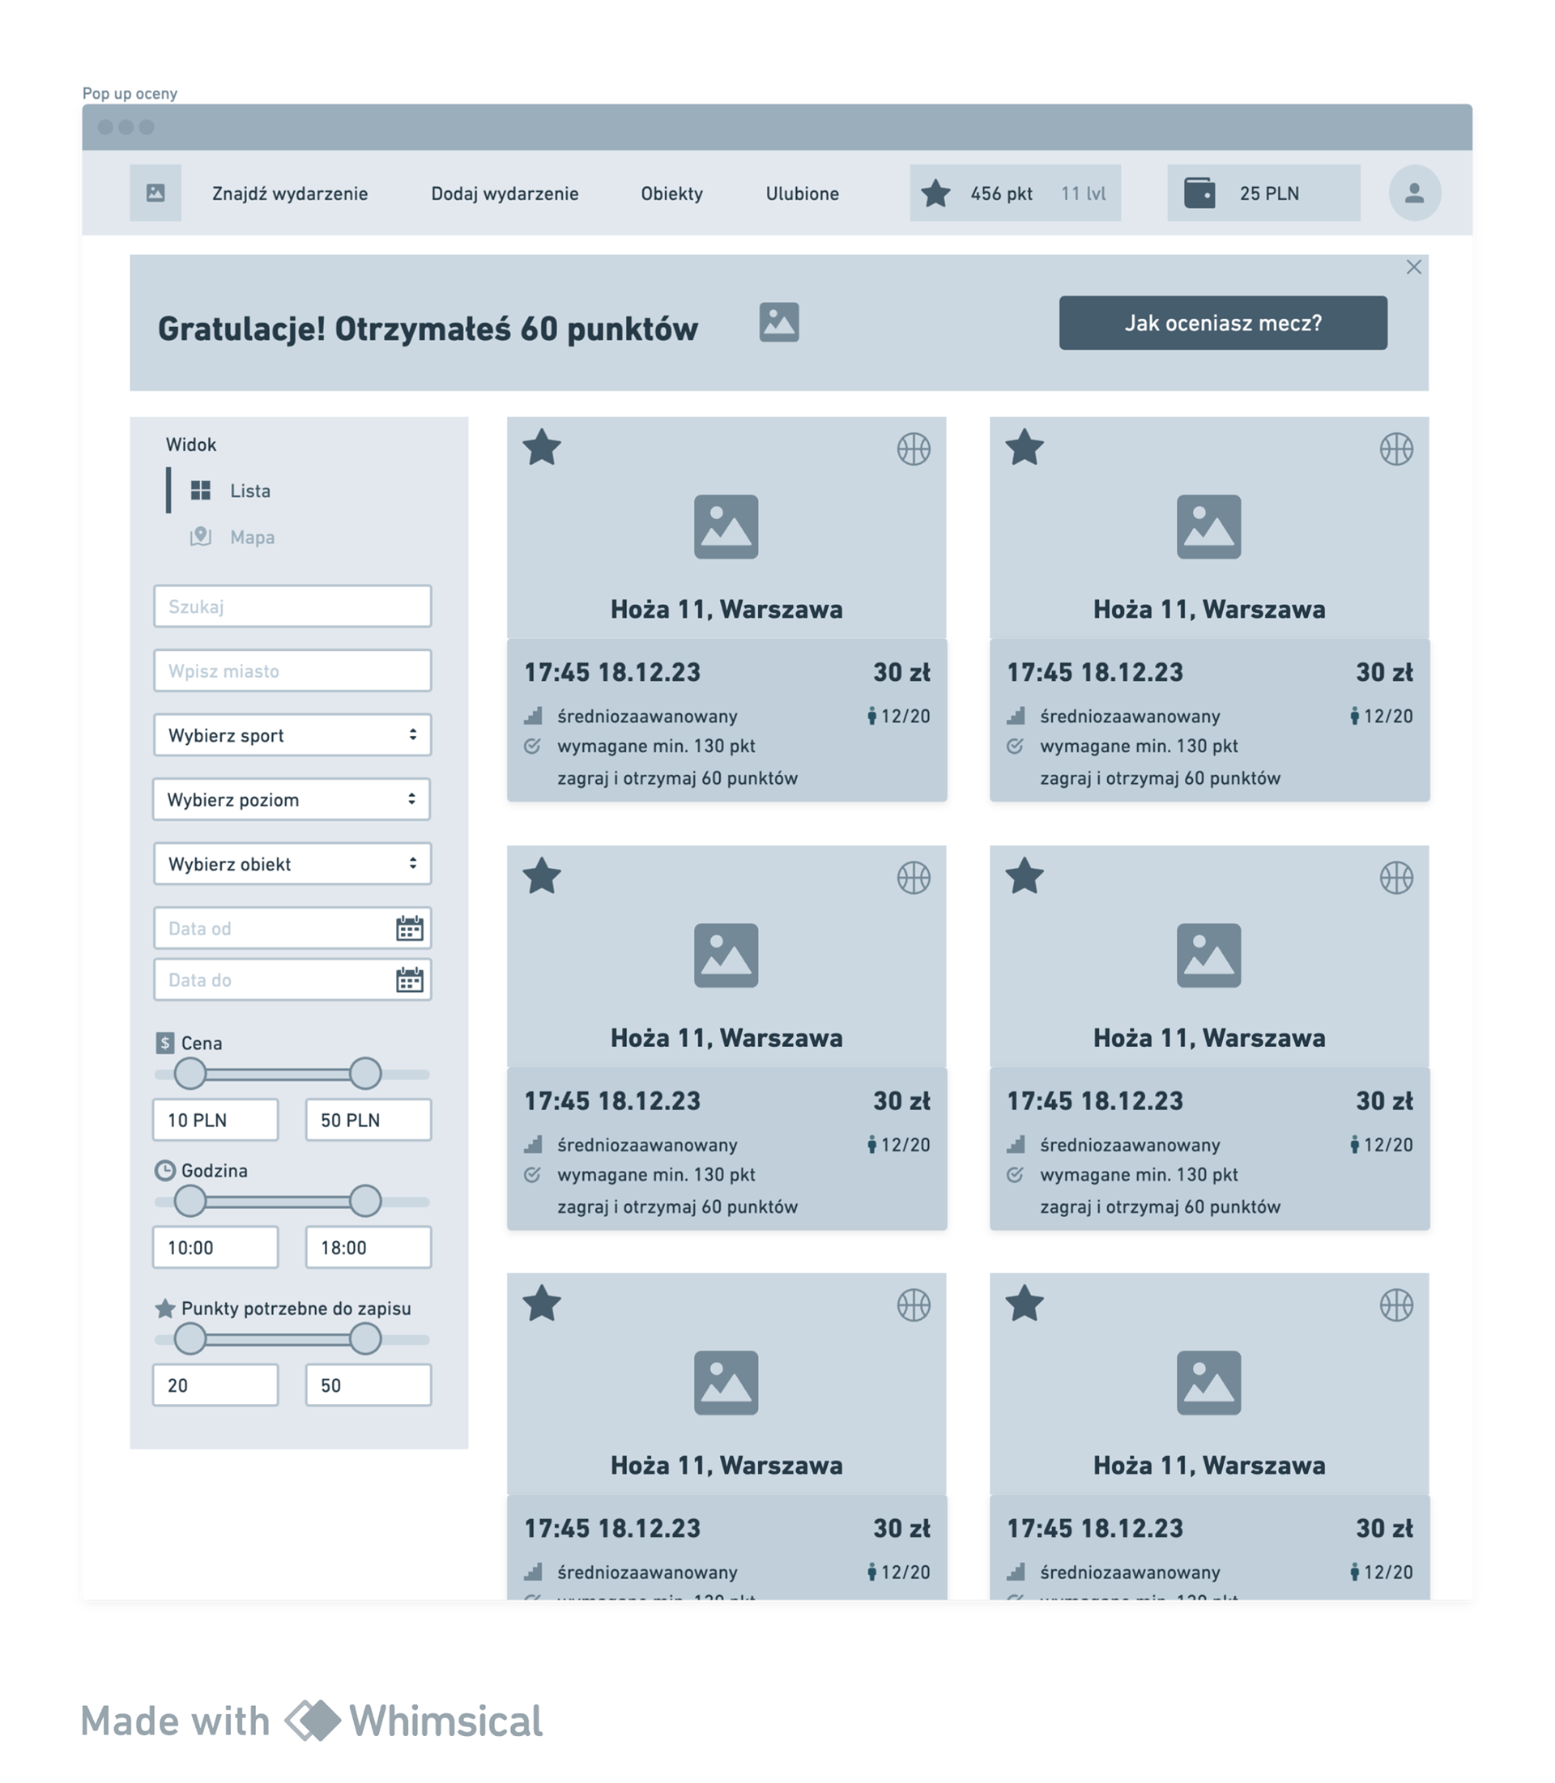Click Hoża 11, Warszawa title on bottom-left card
1555x1783 pixels.
coord(726,1465)
